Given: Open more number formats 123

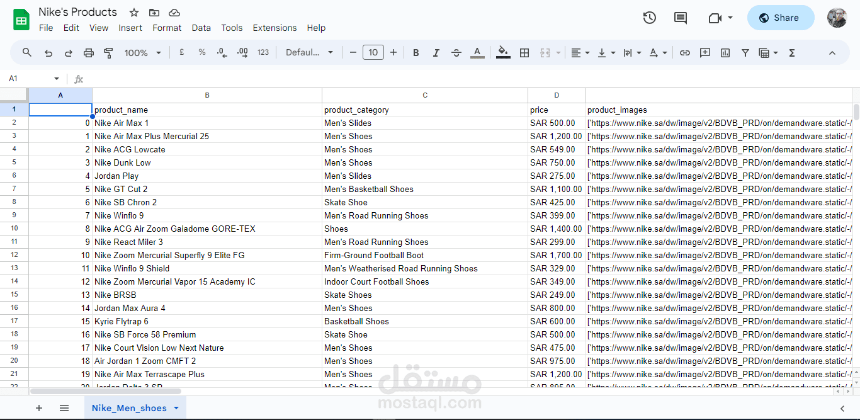Looking at the screenshot, I should click(263, 53).
